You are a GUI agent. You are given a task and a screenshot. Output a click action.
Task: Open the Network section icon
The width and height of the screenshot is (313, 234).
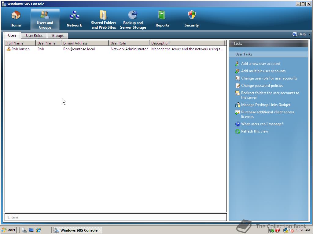74,15
